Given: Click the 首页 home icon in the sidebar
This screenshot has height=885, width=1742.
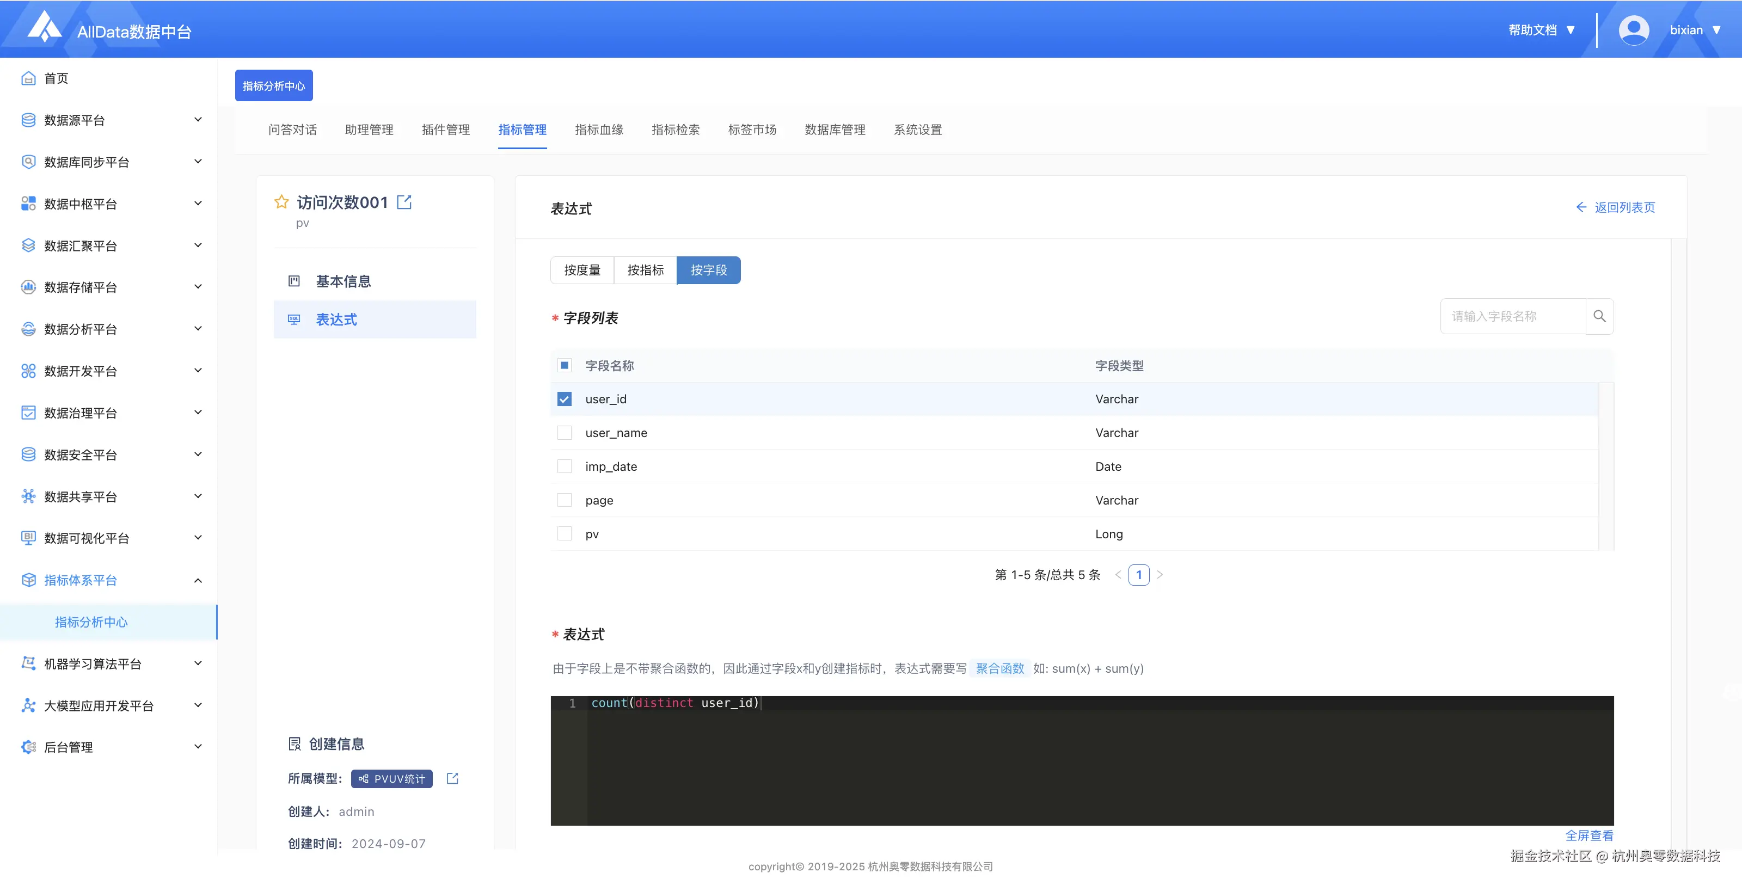Looking at the screenshot, I should tap(28, 78).
